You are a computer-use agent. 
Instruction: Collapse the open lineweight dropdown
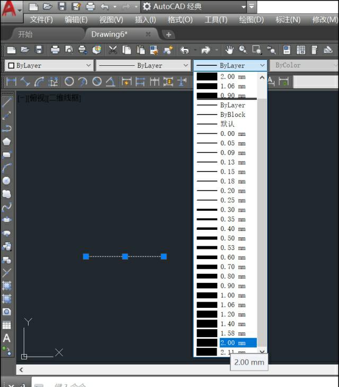click(x=262, y=66)
